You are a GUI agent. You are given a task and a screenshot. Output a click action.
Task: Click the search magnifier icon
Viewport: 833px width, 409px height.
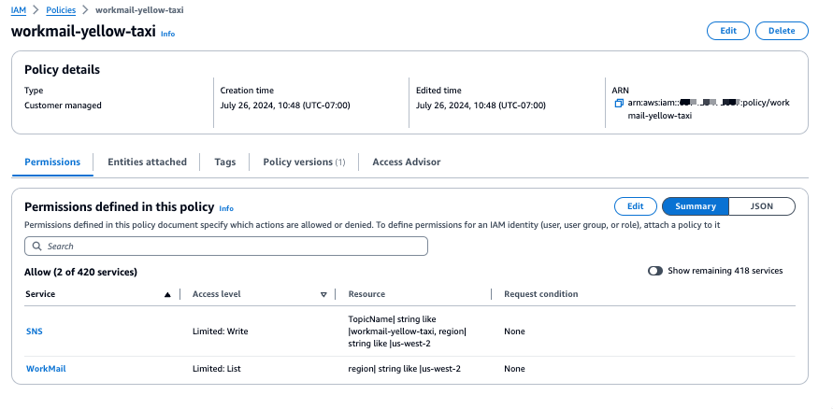click(x=36, y=247)
